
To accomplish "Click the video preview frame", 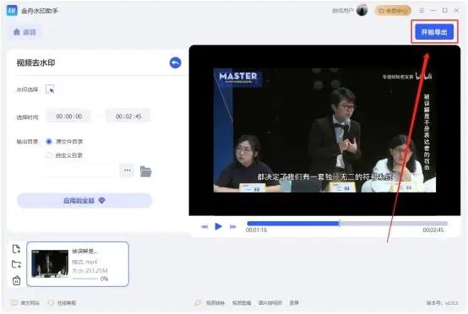I will coord(324,130).
